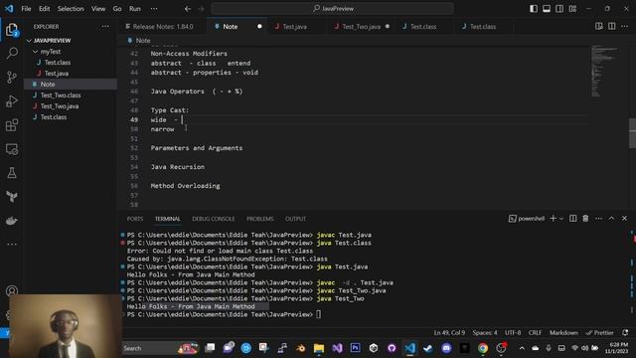Change encoding via UTF-8 status item
Screen dimensions: 636x358
click(x=513, y=332)
